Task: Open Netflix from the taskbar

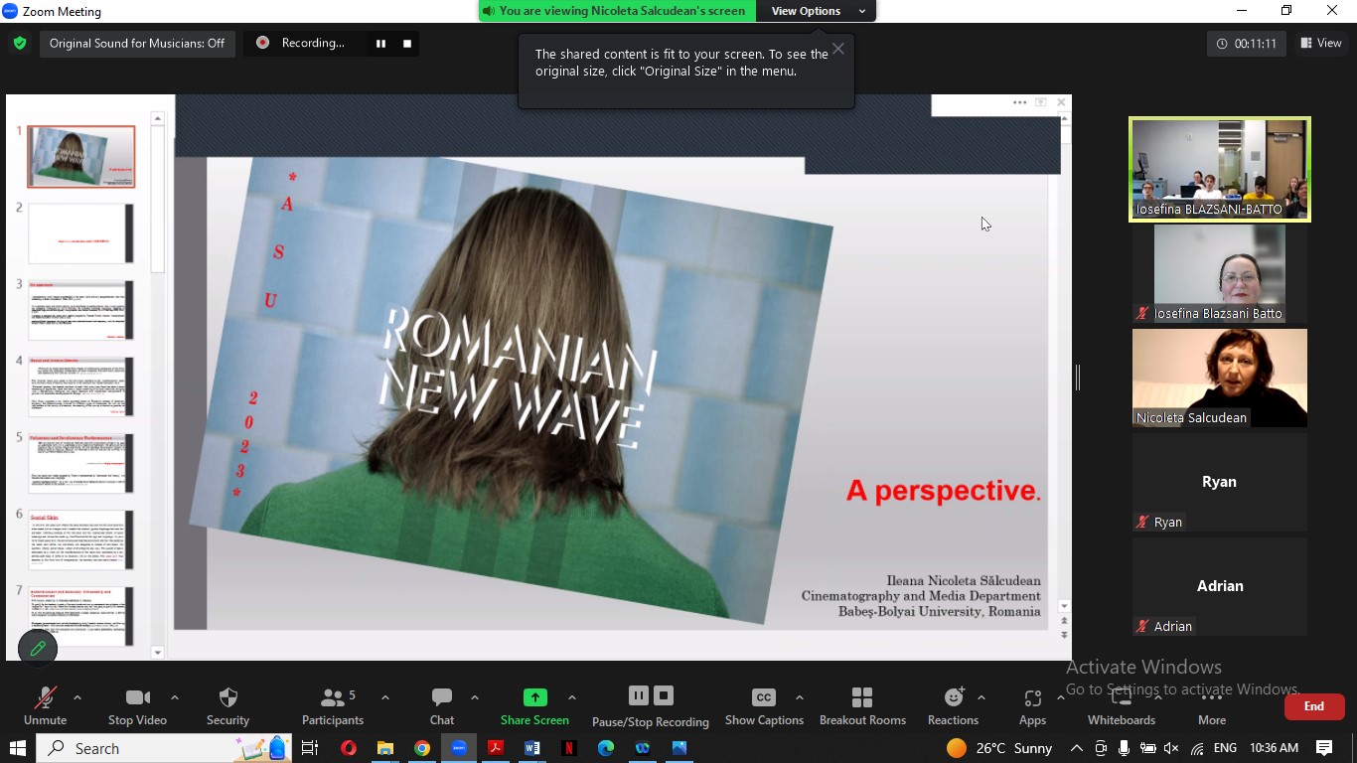Action: (x=569, y=748)
